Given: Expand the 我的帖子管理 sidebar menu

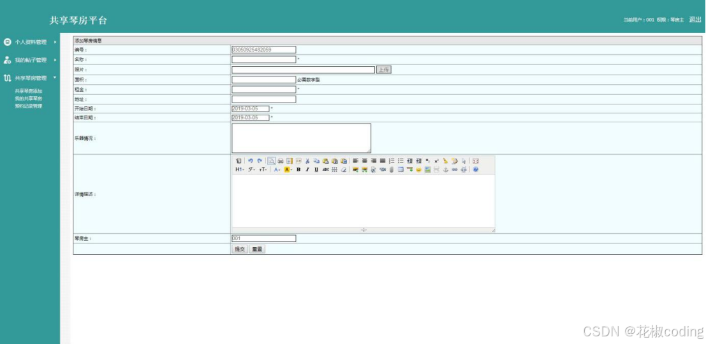Looking at the screenshot, I should pos(30,60).
